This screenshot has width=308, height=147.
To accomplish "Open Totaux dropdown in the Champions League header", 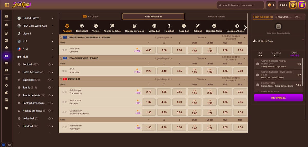I will point(202,58).
